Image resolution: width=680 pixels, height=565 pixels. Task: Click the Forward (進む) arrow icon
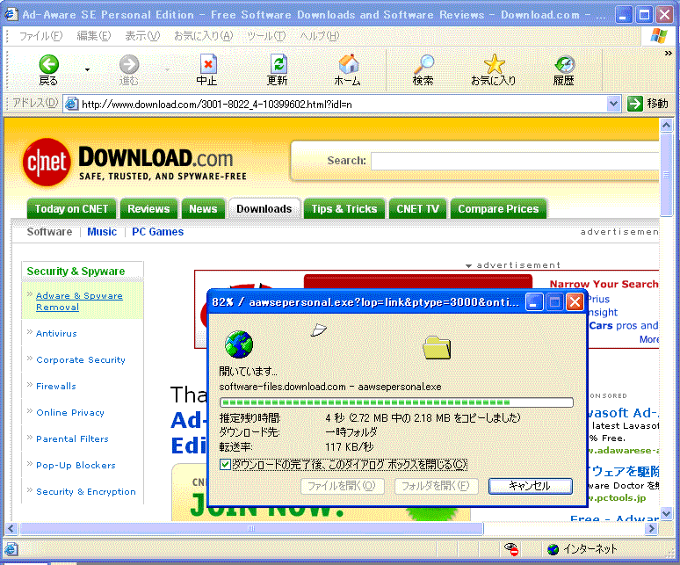[129, 64]
